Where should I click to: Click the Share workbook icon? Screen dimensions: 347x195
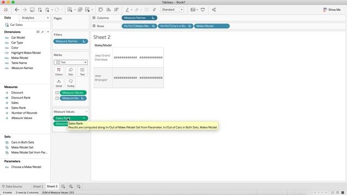coord(214,10)
